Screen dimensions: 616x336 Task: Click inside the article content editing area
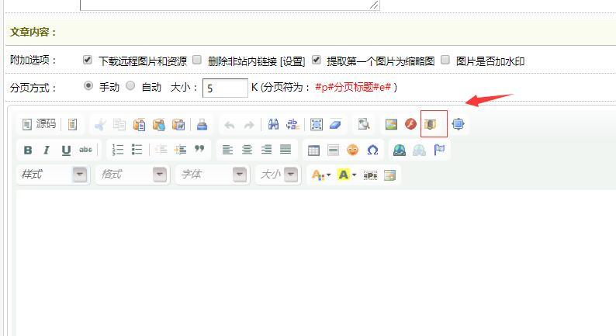pyautogui.click(x=314, y=262)
